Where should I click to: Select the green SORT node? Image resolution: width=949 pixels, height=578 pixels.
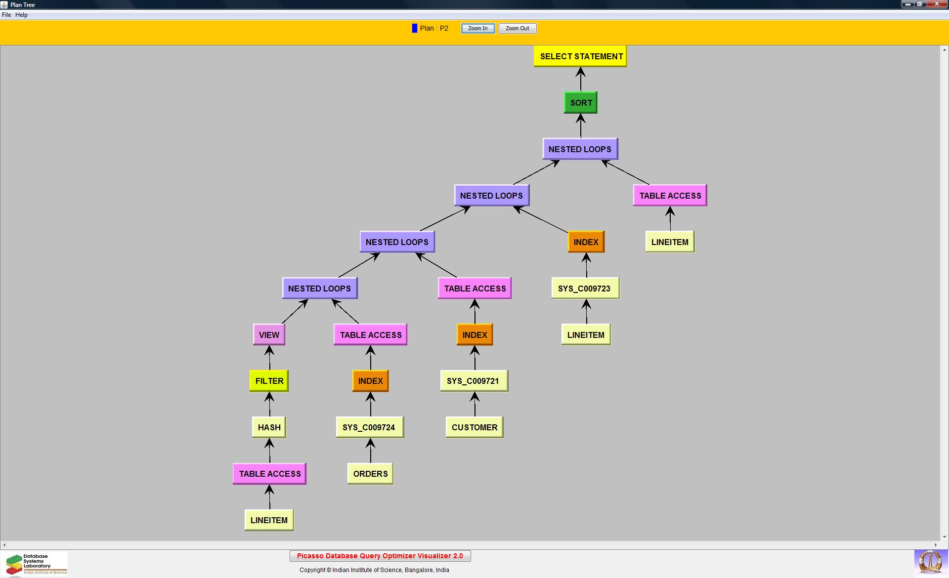[x=580, y=103]
